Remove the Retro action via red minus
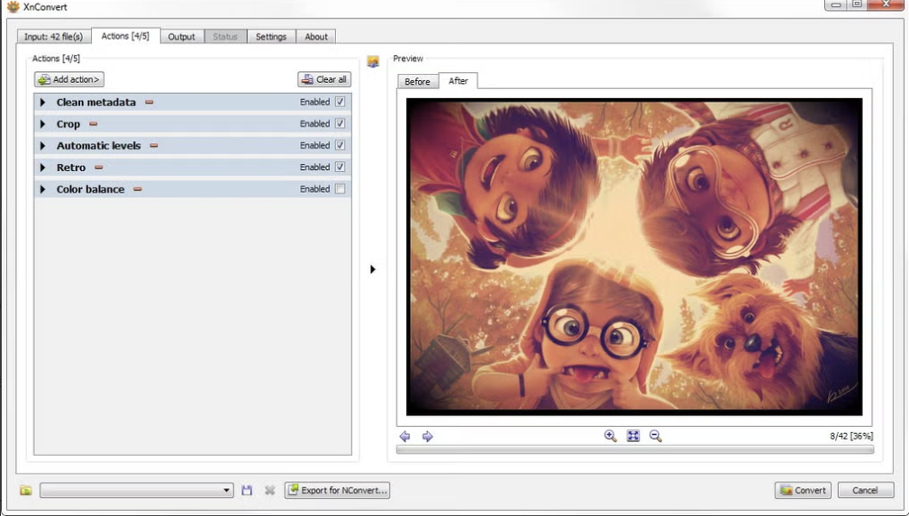909x516 pixels. click(x=98, y=167)
